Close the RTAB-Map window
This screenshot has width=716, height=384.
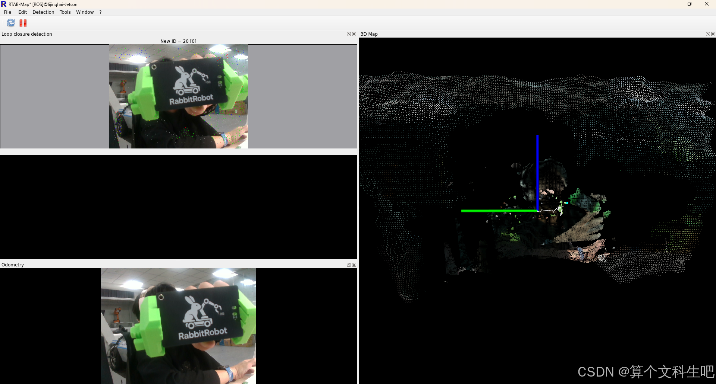pos(707,4)
